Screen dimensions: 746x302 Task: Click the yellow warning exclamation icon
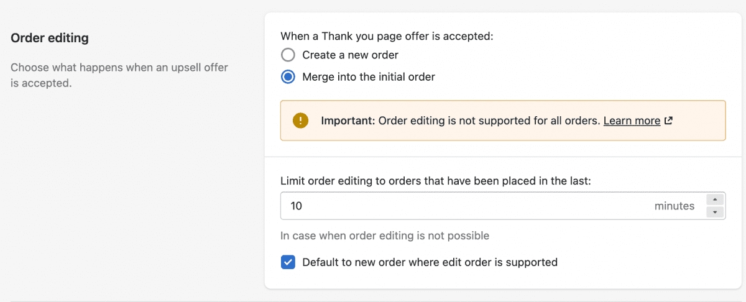click(x=301, y=121)
